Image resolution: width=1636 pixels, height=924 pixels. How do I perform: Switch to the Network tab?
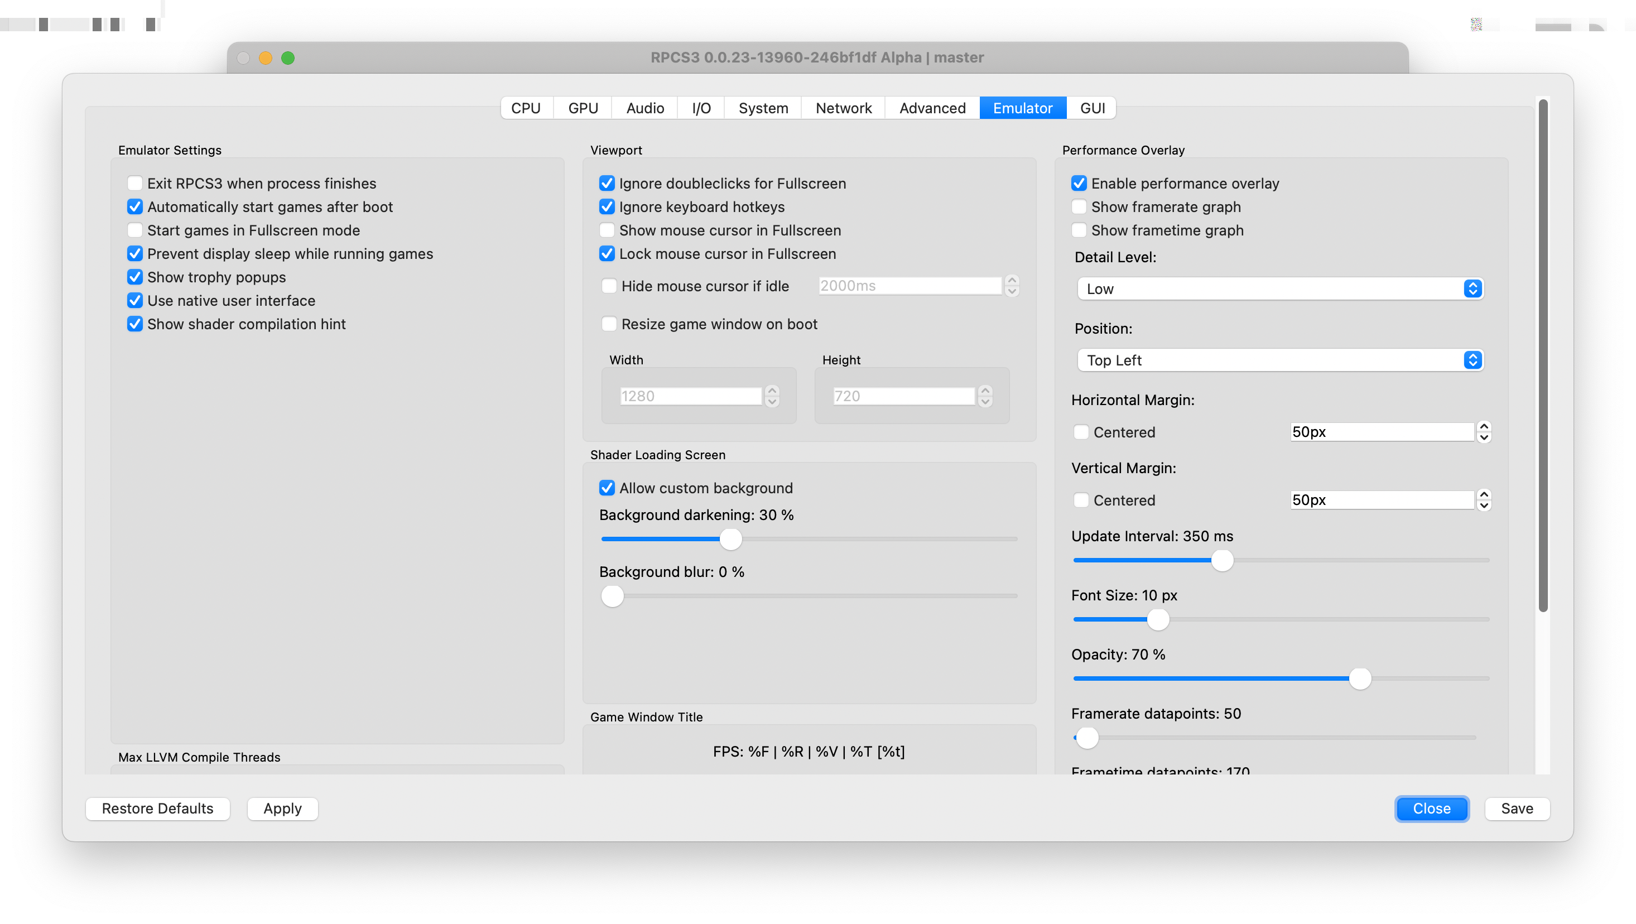[844, 108]
